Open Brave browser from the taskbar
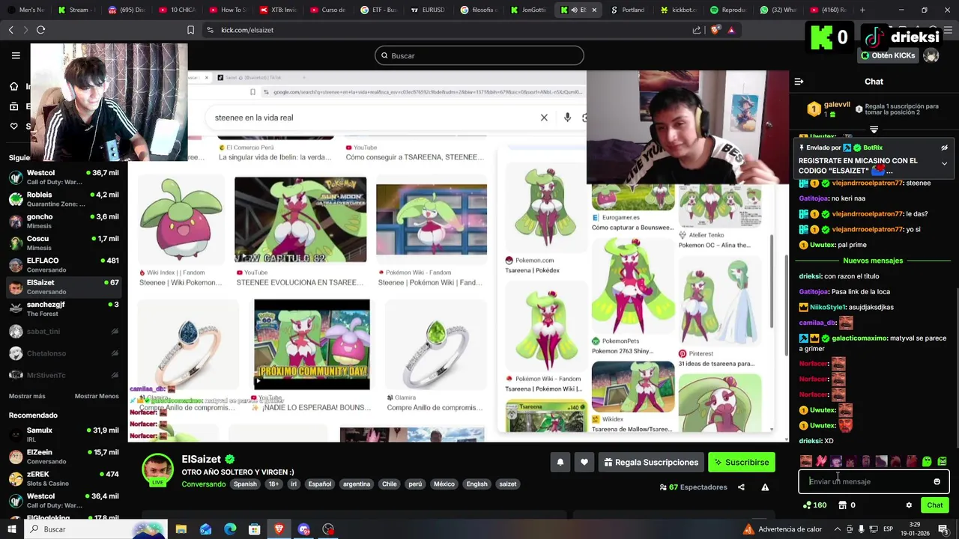 [279, 529]
